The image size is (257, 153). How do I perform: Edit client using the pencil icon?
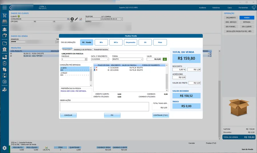(x=76, y=19)
